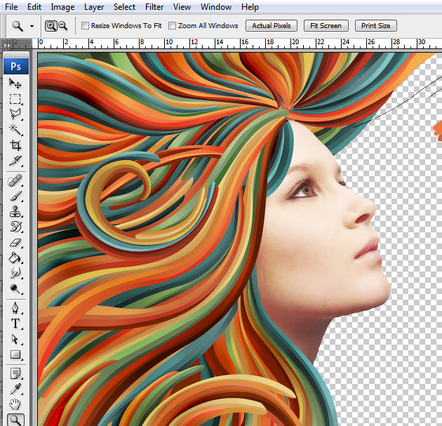Select the Horizontal Type tool

(x=15, y=324)
